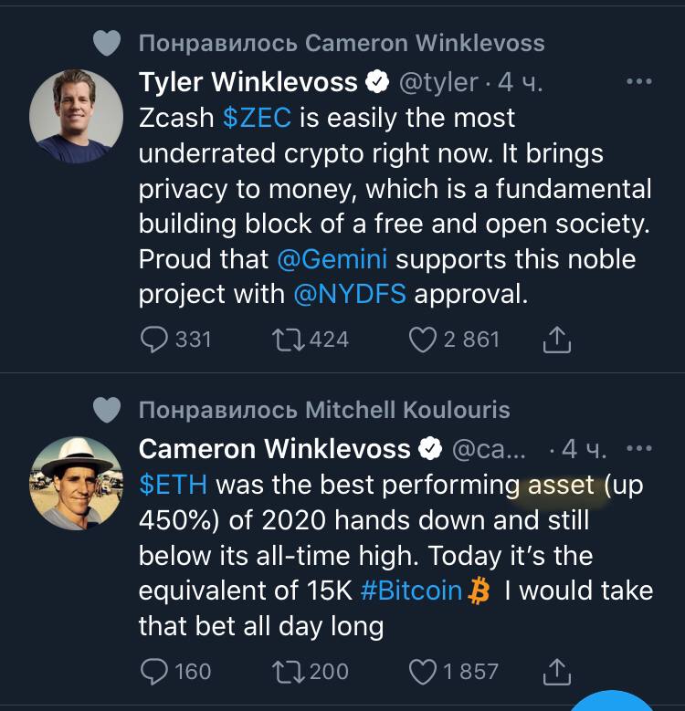Like Tyler Winklevoss's Zcash tweet
The image size is (685, 711).
click(422, 340)
